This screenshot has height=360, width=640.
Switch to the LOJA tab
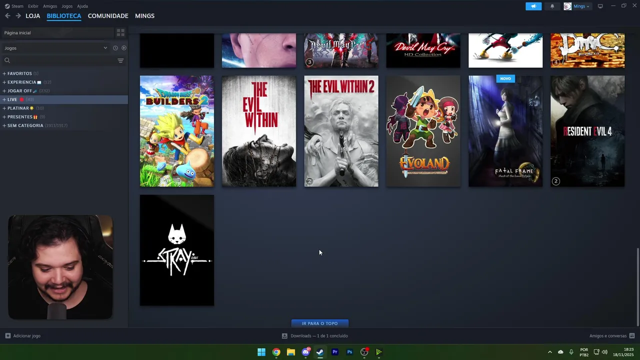click(33, 16)
